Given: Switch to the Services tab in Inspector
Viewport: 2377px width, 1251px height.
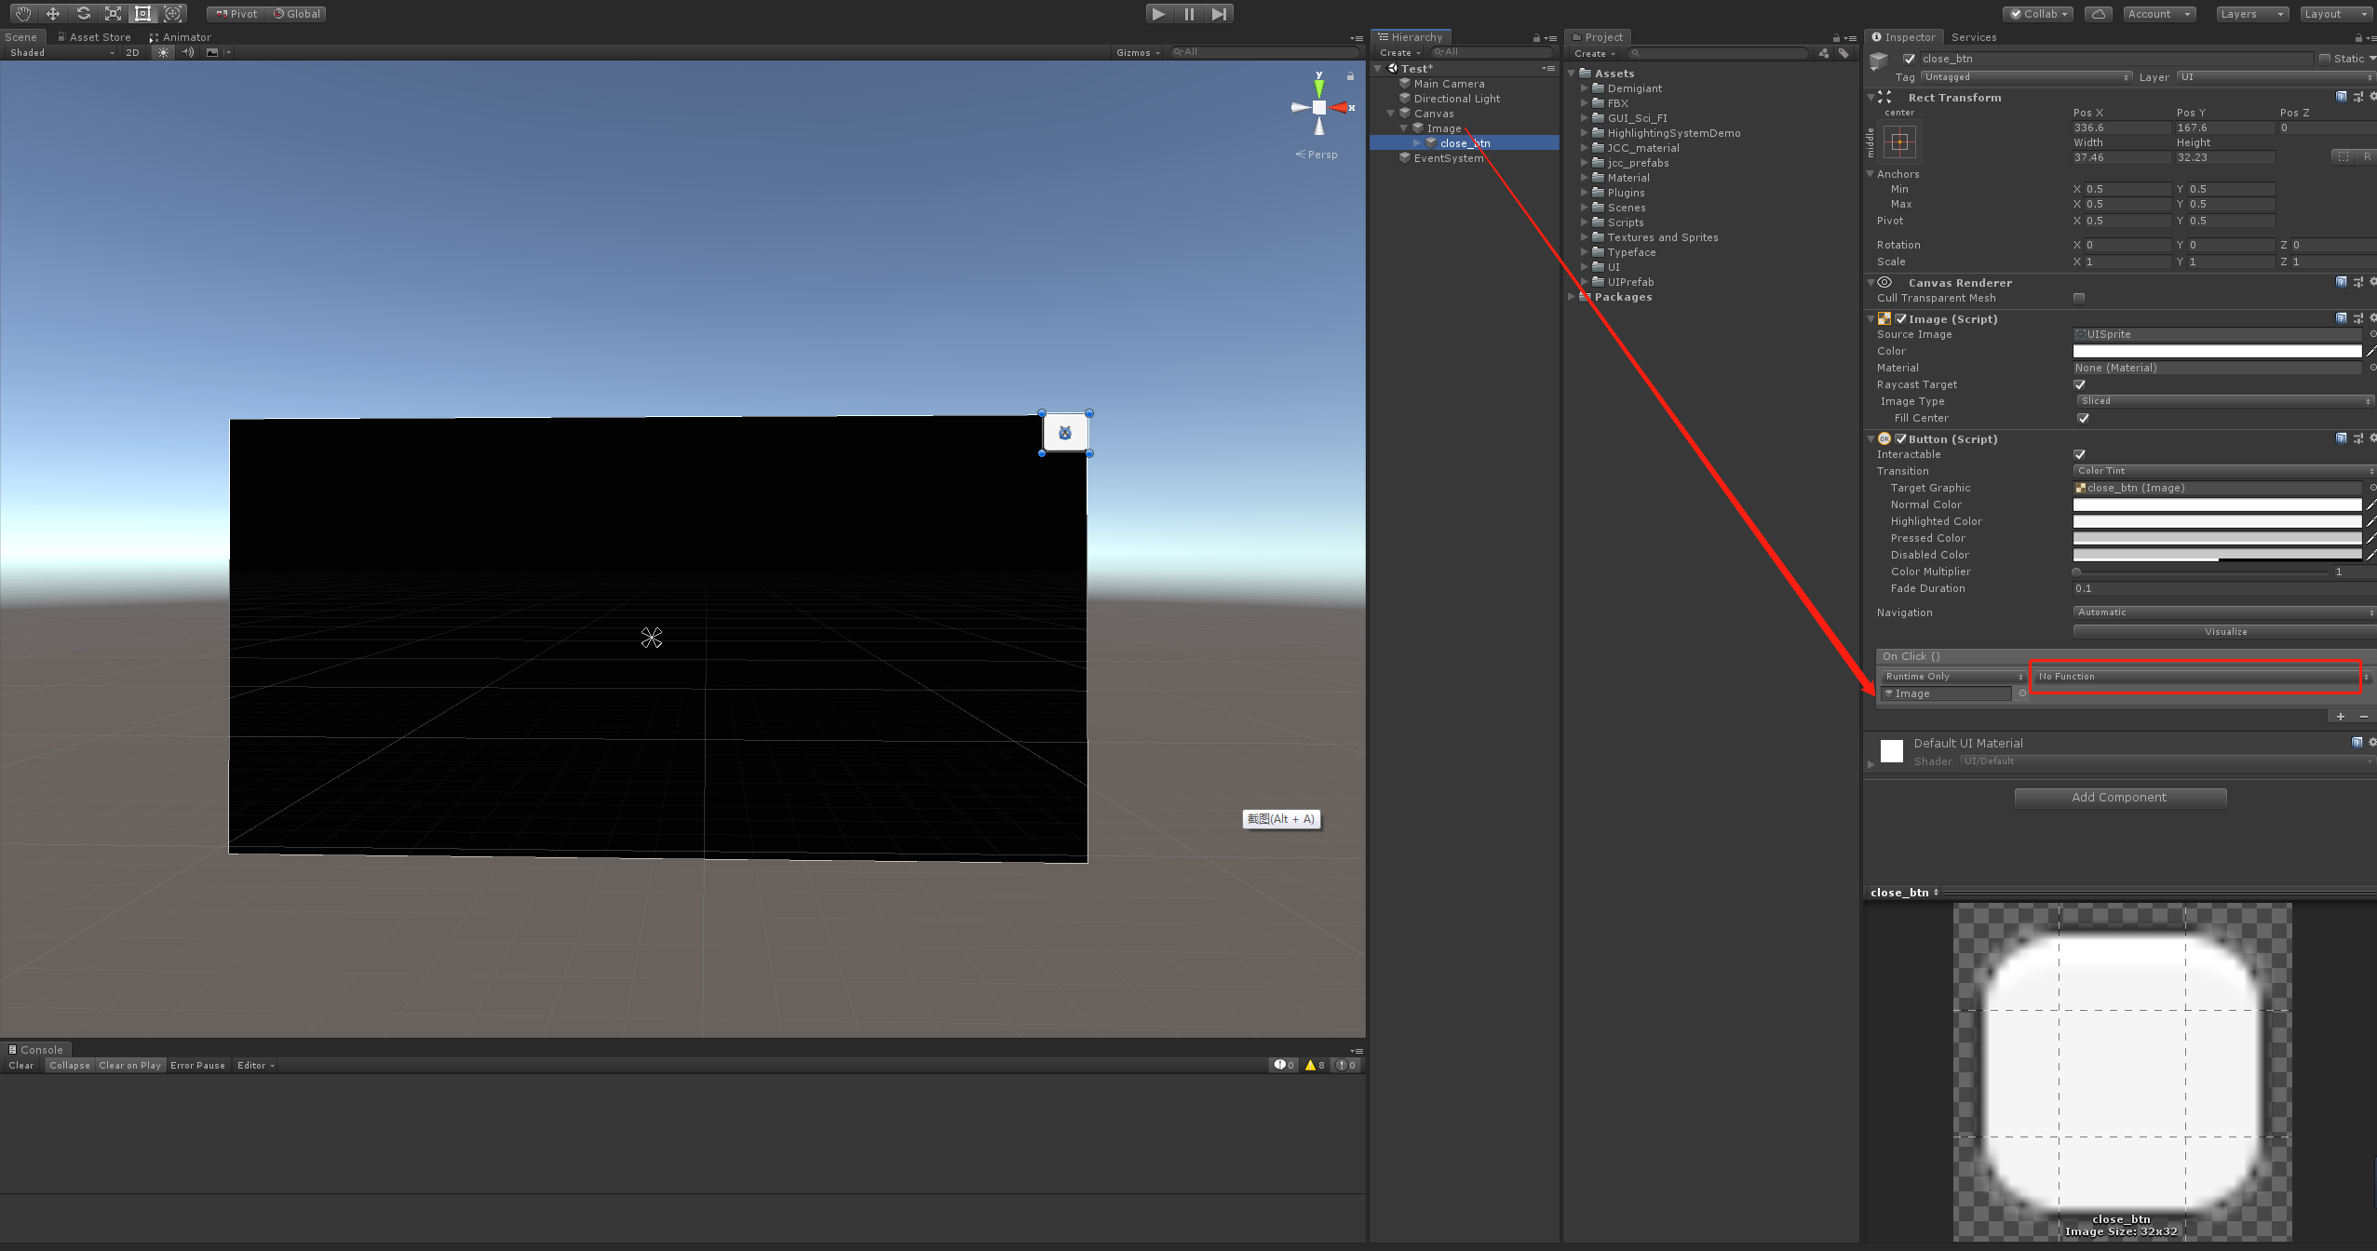Looking at the screenshot, I should [1973, 37].
